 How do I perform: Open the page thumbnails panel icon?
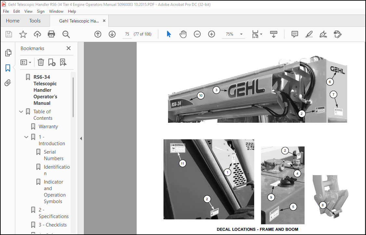click(8, 53)
